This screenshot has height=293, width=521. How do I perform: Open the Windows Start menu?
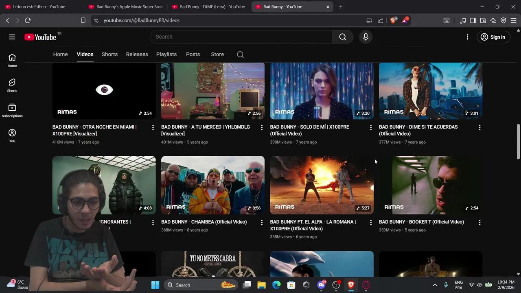(155, 285)
